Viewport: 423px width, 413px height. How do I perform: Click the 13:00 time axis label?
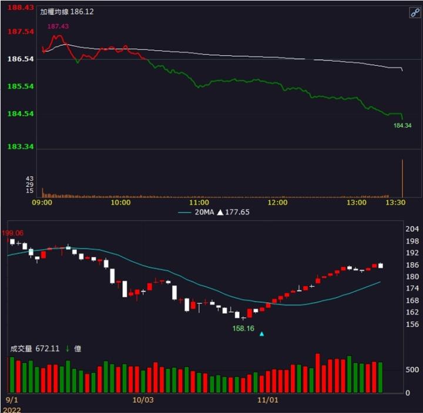click(357, 202)
